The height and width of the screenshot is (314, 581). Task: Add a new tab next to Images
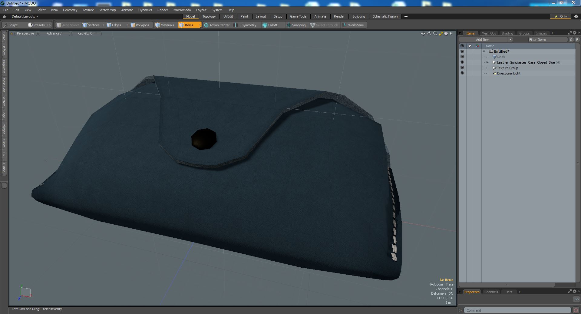click(x=552, y=33)
